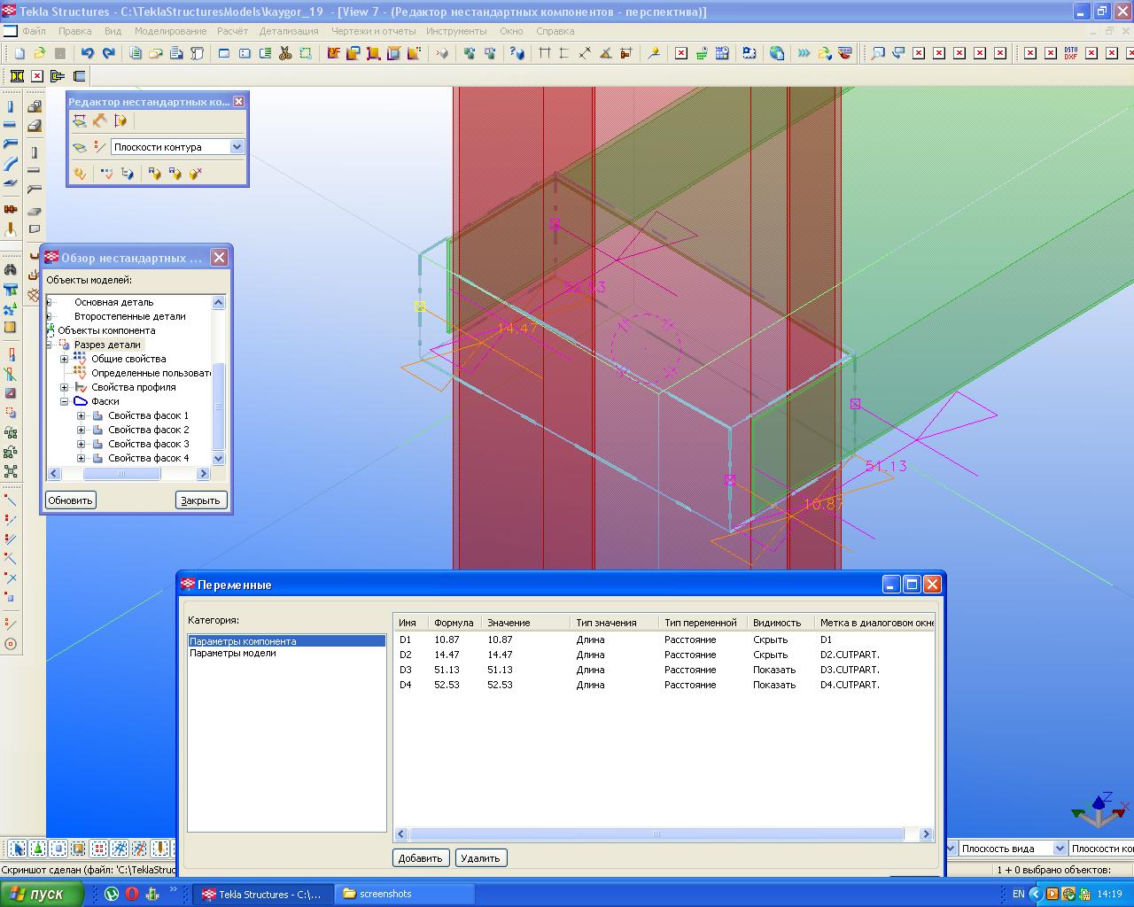
Task: Click the DSTV DXF export icon
Action: 1070,53
